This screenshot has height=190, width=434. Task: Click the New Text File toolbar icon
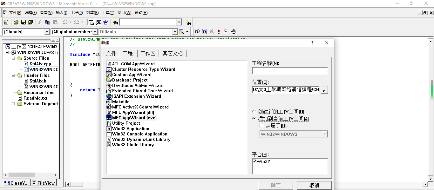6,22
